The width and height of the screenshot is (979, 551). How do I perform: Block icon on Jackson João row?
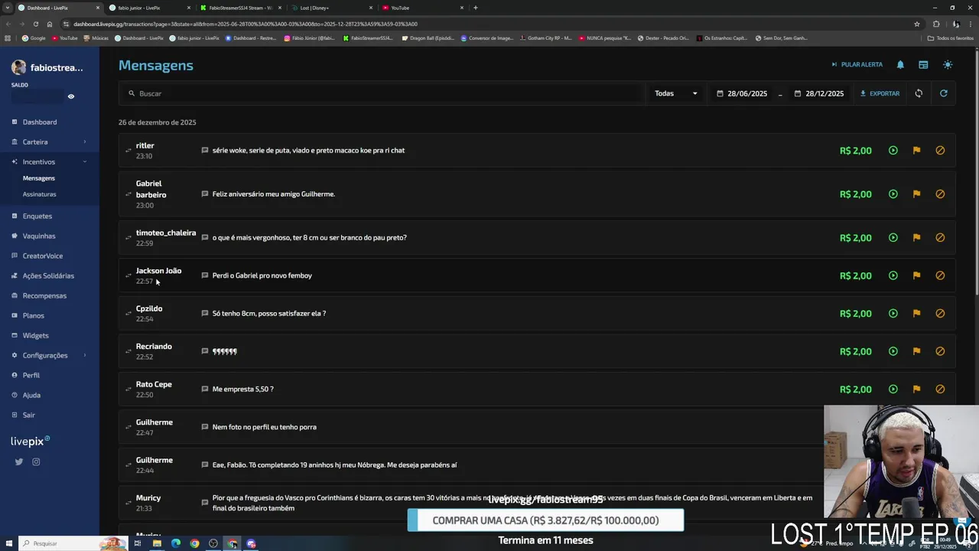pyautogui.click(x=940, y=275)
